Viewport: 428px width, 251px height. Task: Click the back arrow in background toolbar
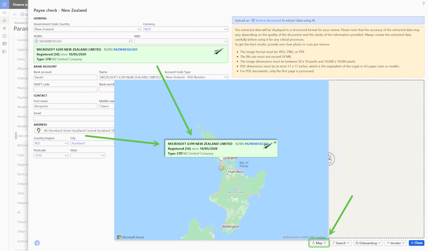[15, 14]
